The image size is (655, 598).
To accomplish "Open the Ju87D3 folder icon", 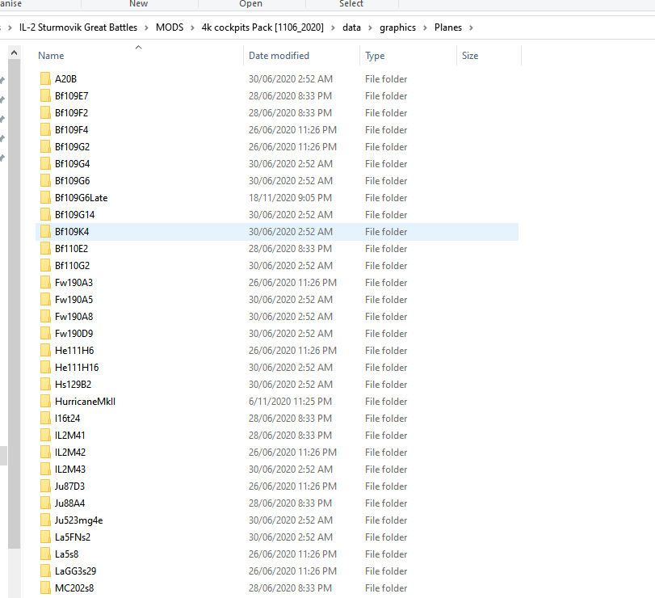I will [x=46, y=486].
